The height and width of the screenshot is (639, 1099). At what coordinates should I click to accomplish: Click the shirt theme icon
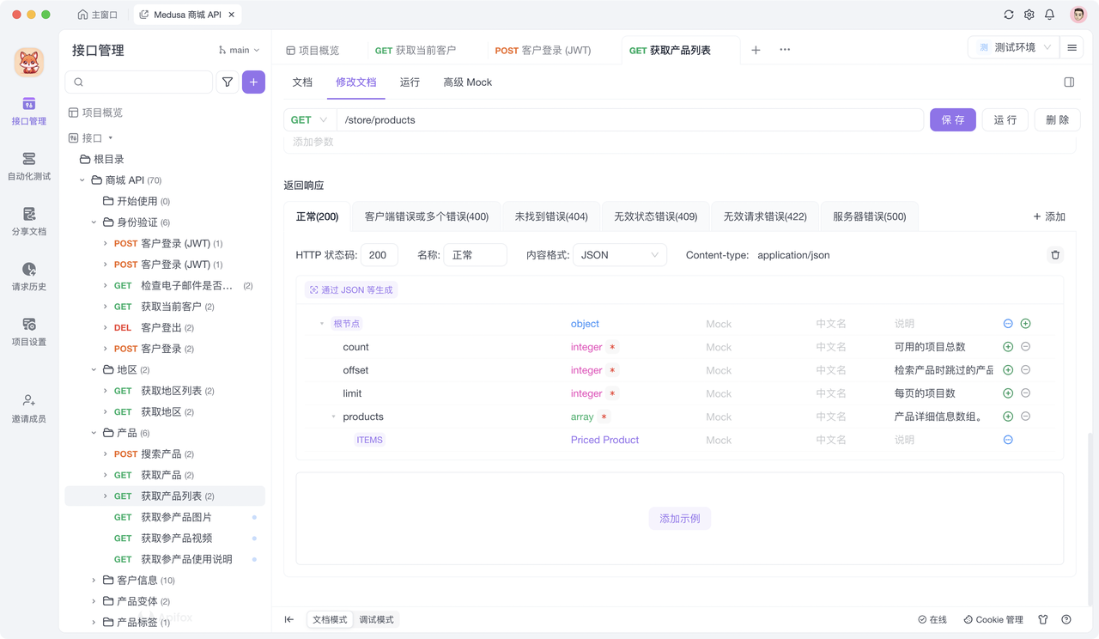tap(1043, 619)
